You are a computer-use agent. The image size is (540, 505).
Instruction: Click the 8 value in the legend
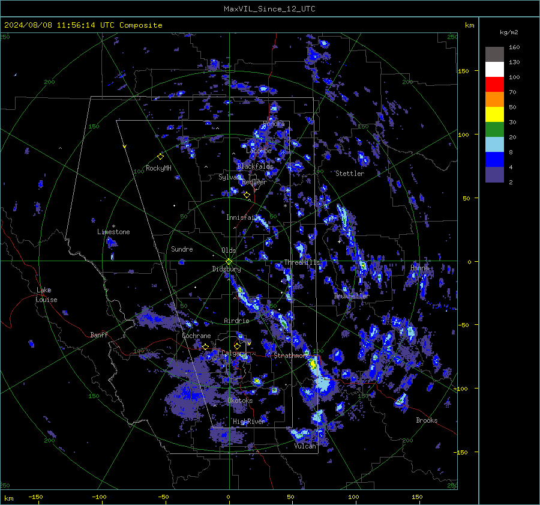511,153
